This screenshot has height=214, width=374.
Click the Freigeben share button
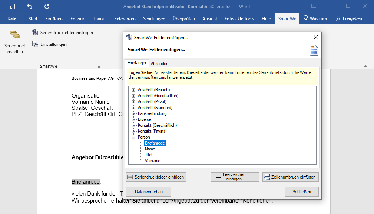click(349, 18)
